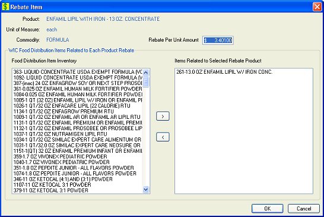Image resolution: width=324 pixels, height=217 pixels.
Task: Select 361-0.025 OZ ENFAMIL HUMAN MILK FORTIFIER
Action: click(x=78, y=89)
